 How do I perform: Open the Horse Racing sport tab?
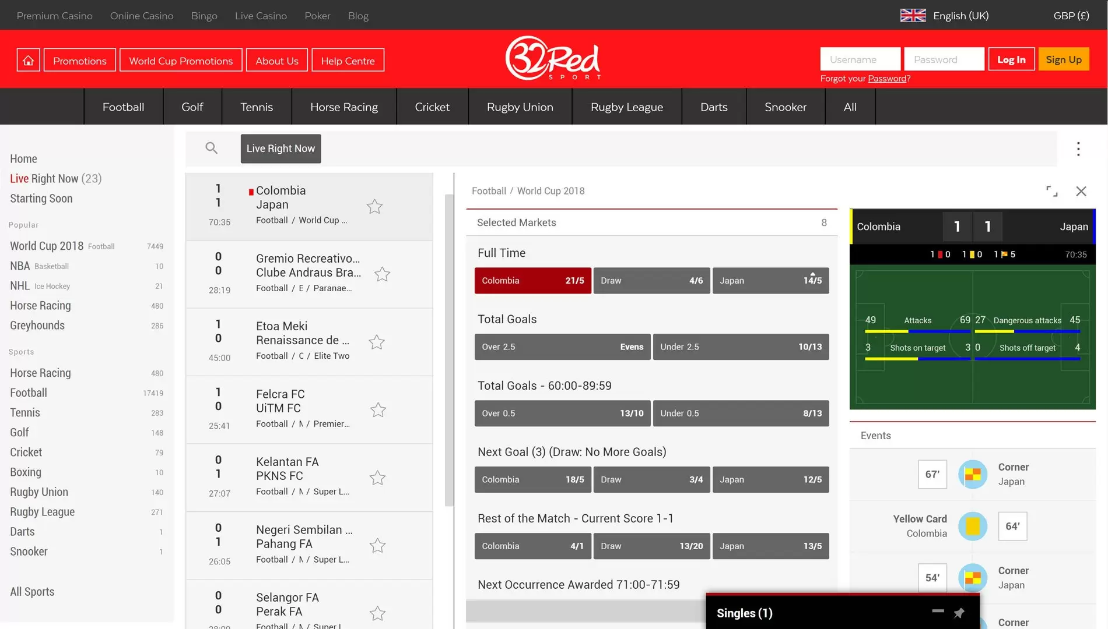(x=344, y=107)
